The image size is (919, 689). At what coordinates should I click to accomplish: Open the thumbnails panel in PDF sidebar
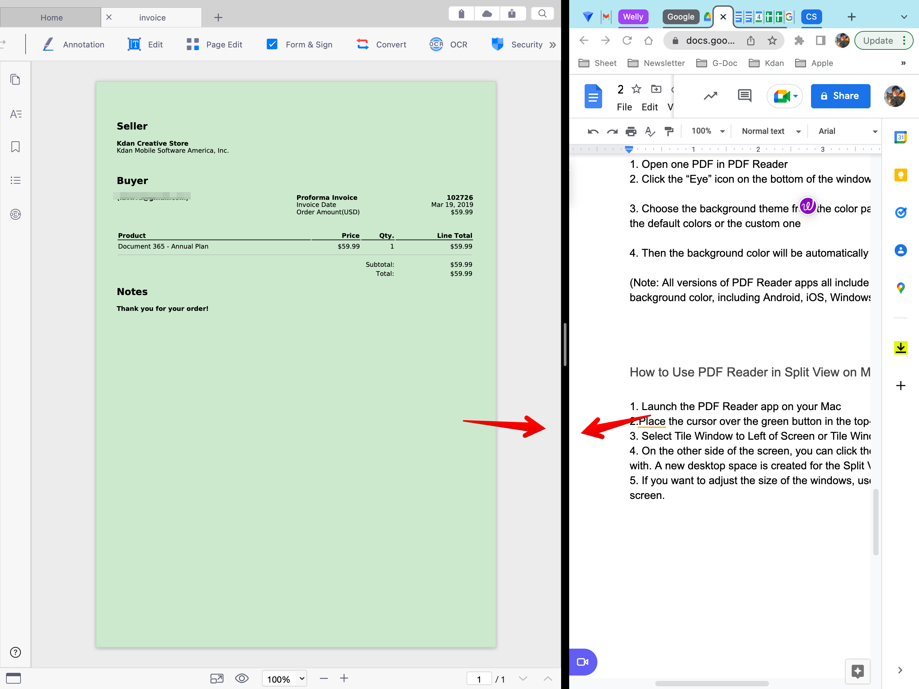point(15,79)
